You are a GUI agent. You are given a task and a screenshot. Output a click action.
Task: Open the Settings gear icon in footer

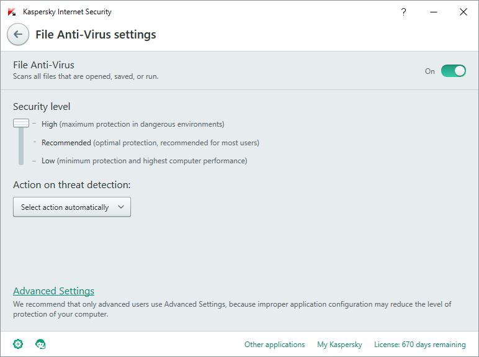click(18, 344)
